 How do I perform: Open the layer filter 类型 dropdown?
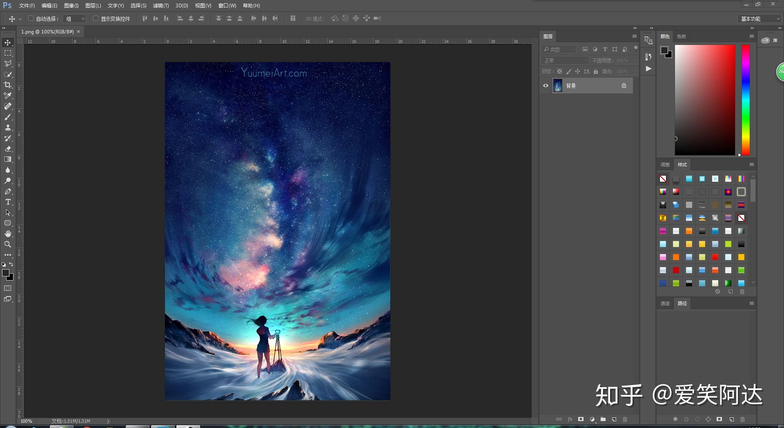[x=559, y=49]
